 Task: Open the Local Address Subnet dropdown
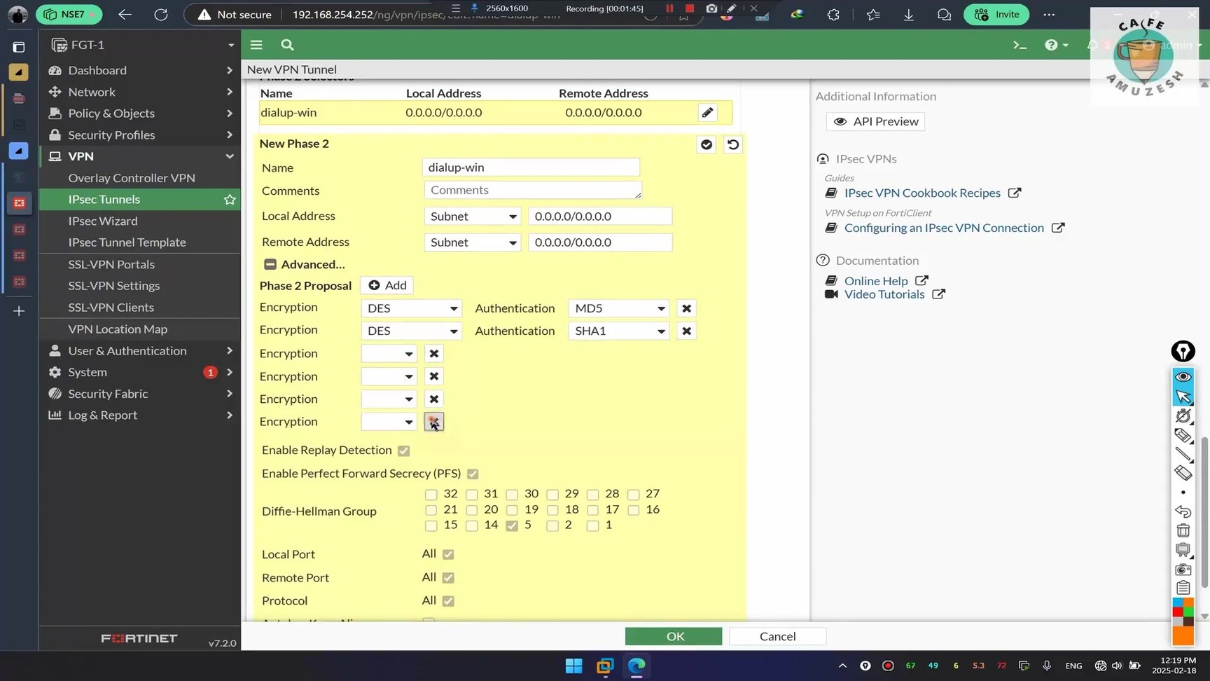[x=473, y=216]
